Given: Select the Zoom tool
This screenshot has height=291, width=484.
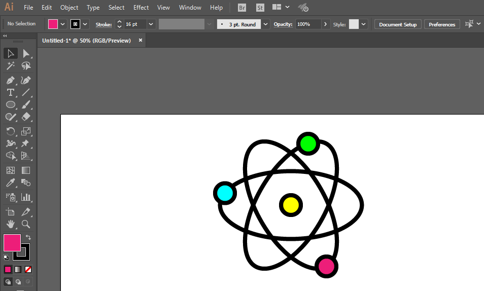Looking at the screenshot, I should coord(26,224).
